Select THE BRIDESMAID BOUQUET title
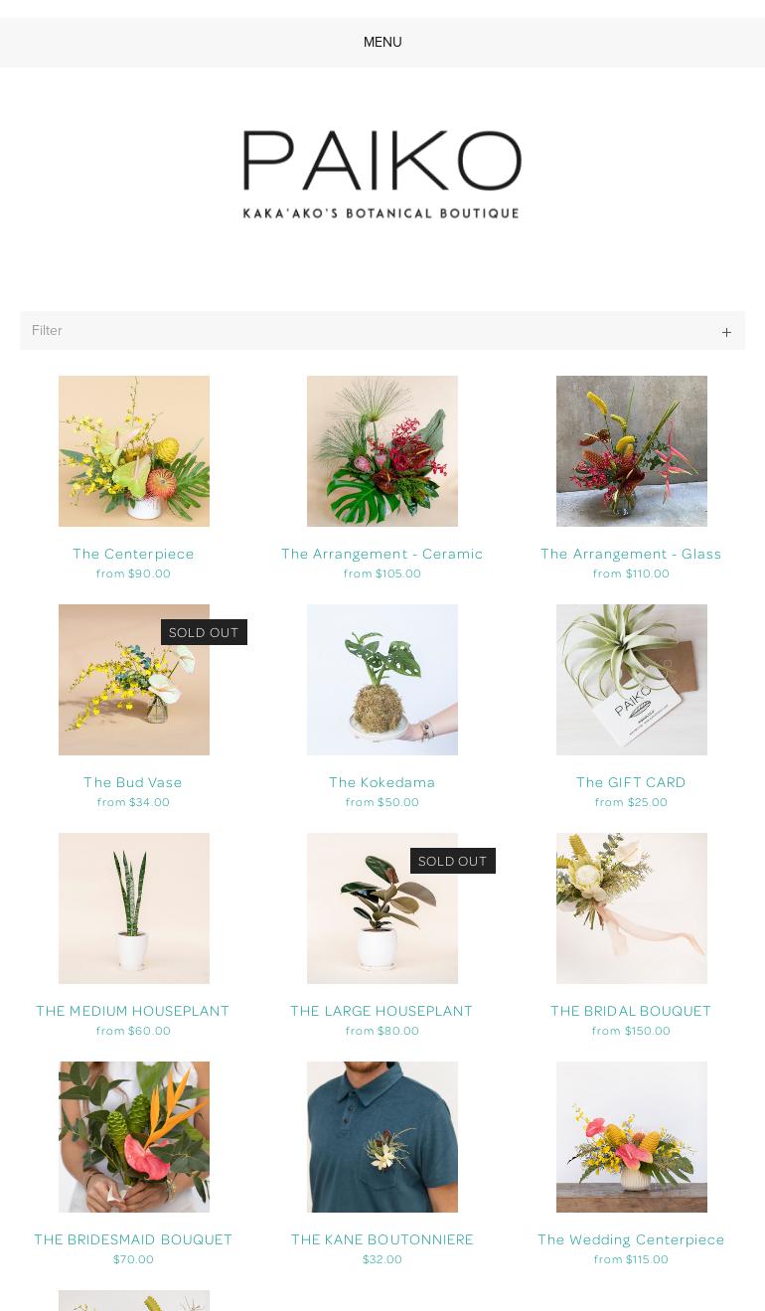 point(133,1239)
